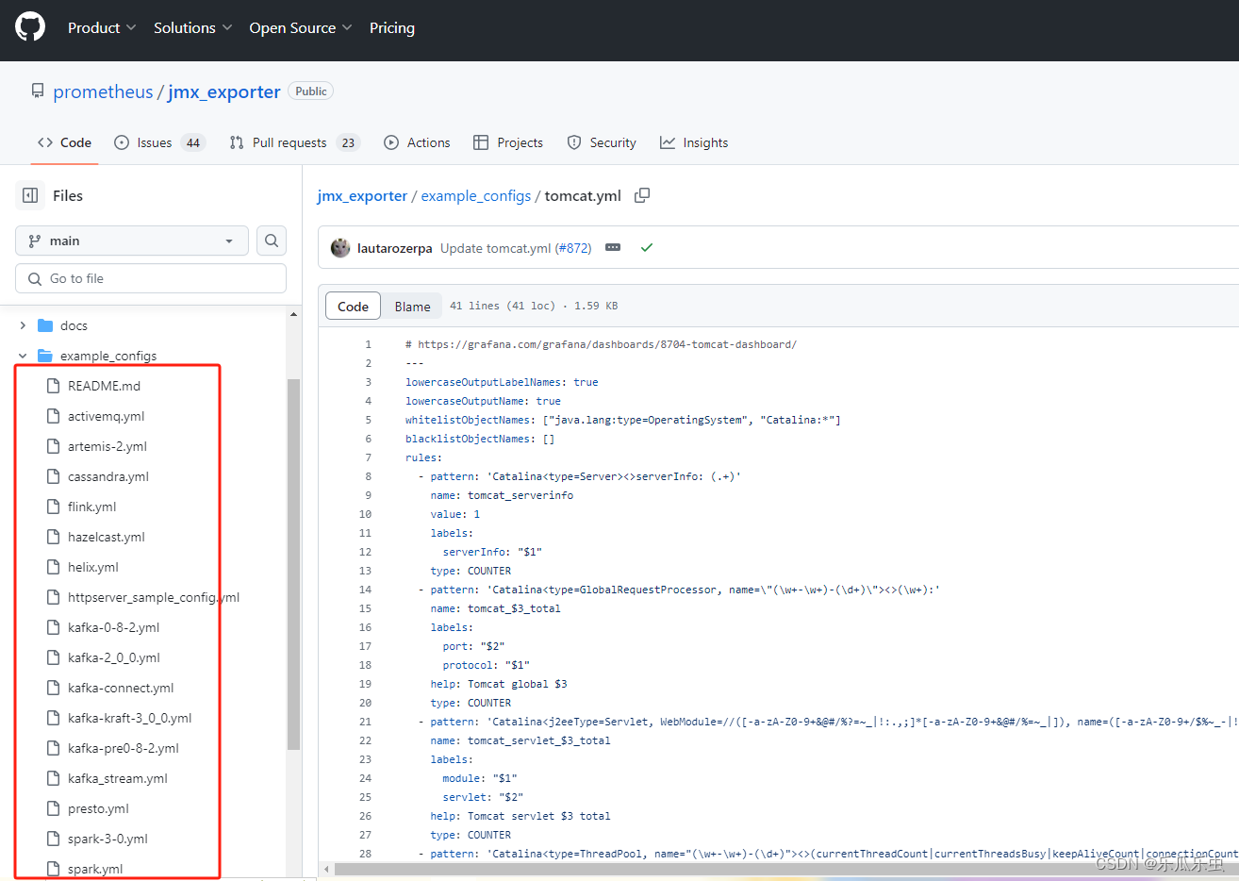Click the Go to file input field
This screenshot has height=881, width=1239.
151,278
